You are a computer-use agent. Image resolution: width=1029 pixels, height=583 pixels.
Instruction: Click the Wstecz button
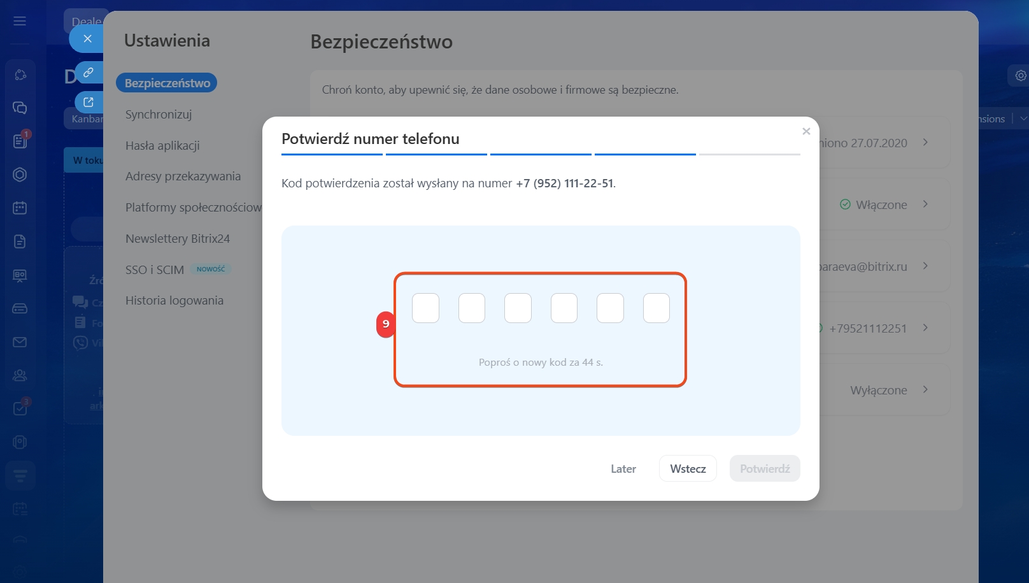[688, 469]
